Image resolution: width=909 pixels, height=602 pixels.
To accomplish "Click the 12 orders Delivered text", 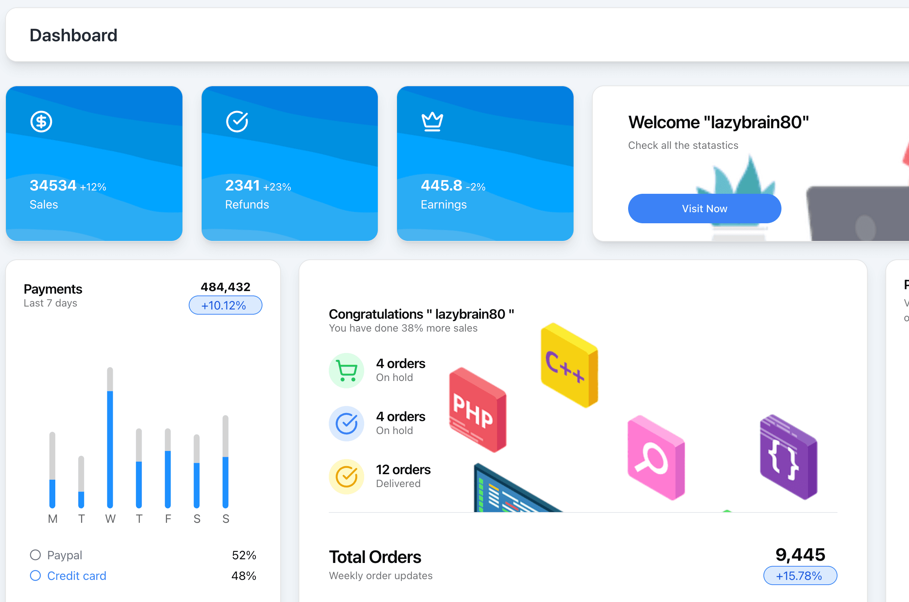I will [403, 476].
